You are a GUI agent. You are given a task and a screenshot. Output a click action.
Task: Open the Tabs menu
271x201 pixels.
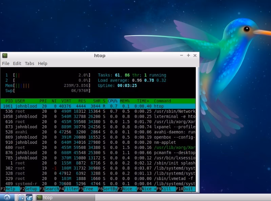[29, 63]
